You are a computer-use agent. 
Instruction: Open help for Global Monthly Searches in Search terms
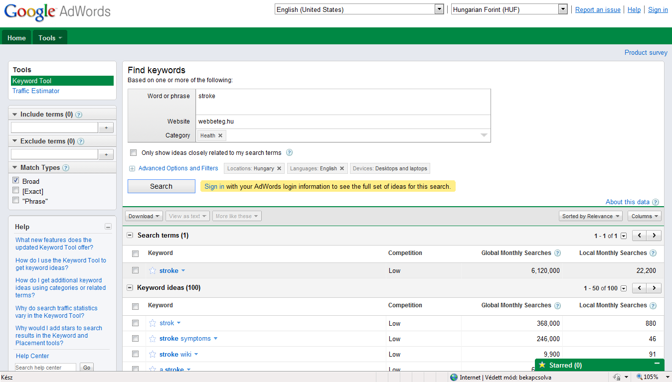click(x=557, y=253)
